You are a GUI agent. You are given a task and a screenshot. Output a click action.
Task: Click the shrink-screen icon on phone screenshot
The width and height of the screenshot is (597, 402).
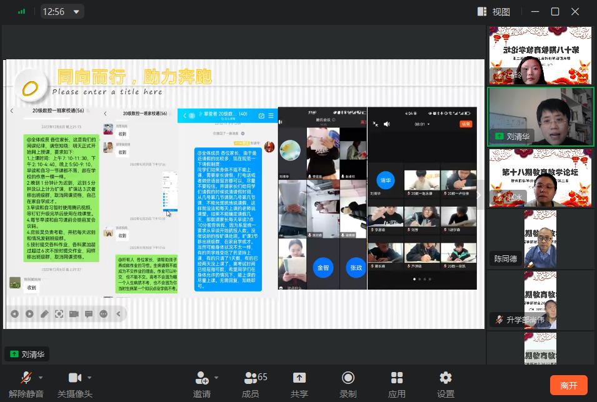(x=376, y=124)
